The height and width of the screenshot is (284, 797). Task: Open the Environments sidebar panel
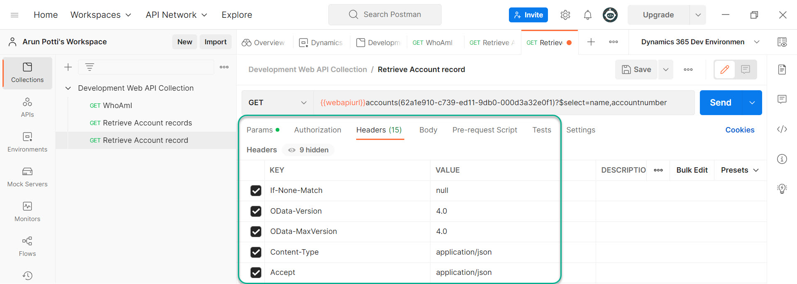[27, 142]
